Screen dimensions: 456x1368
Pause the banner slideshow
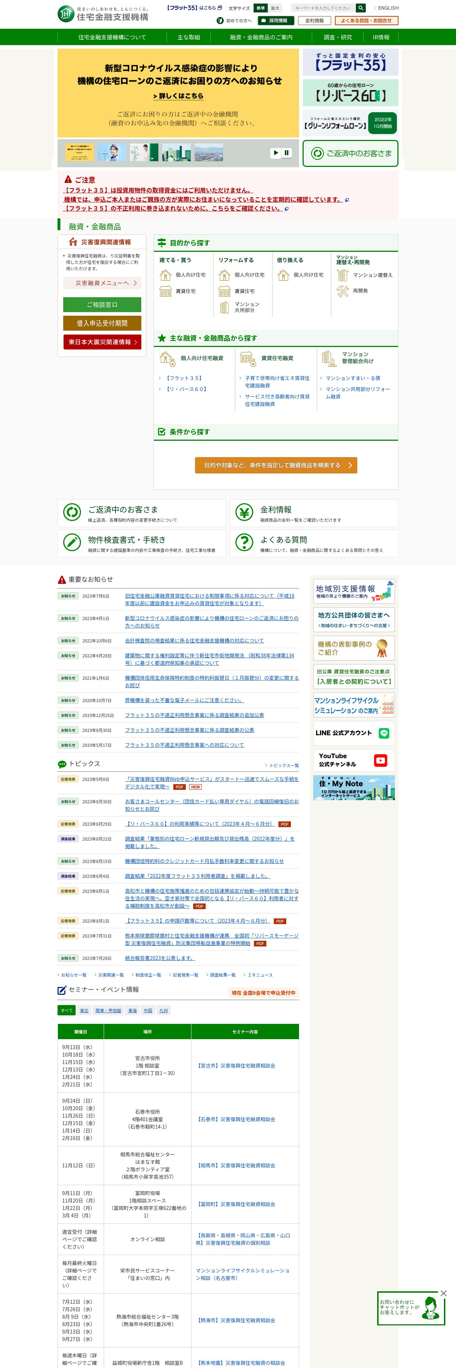click(x=287, y=153)
